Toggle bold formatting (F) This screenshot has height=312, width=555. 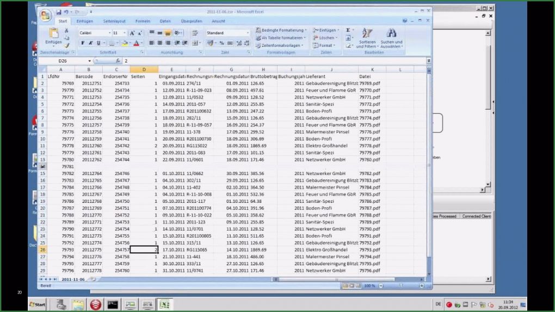coord(83,43)
